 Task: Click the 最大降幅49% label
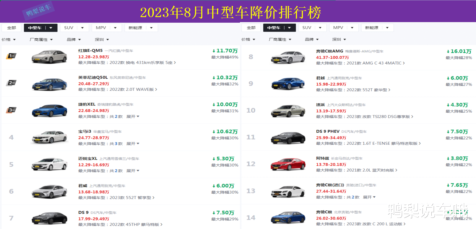coord(225,57)
